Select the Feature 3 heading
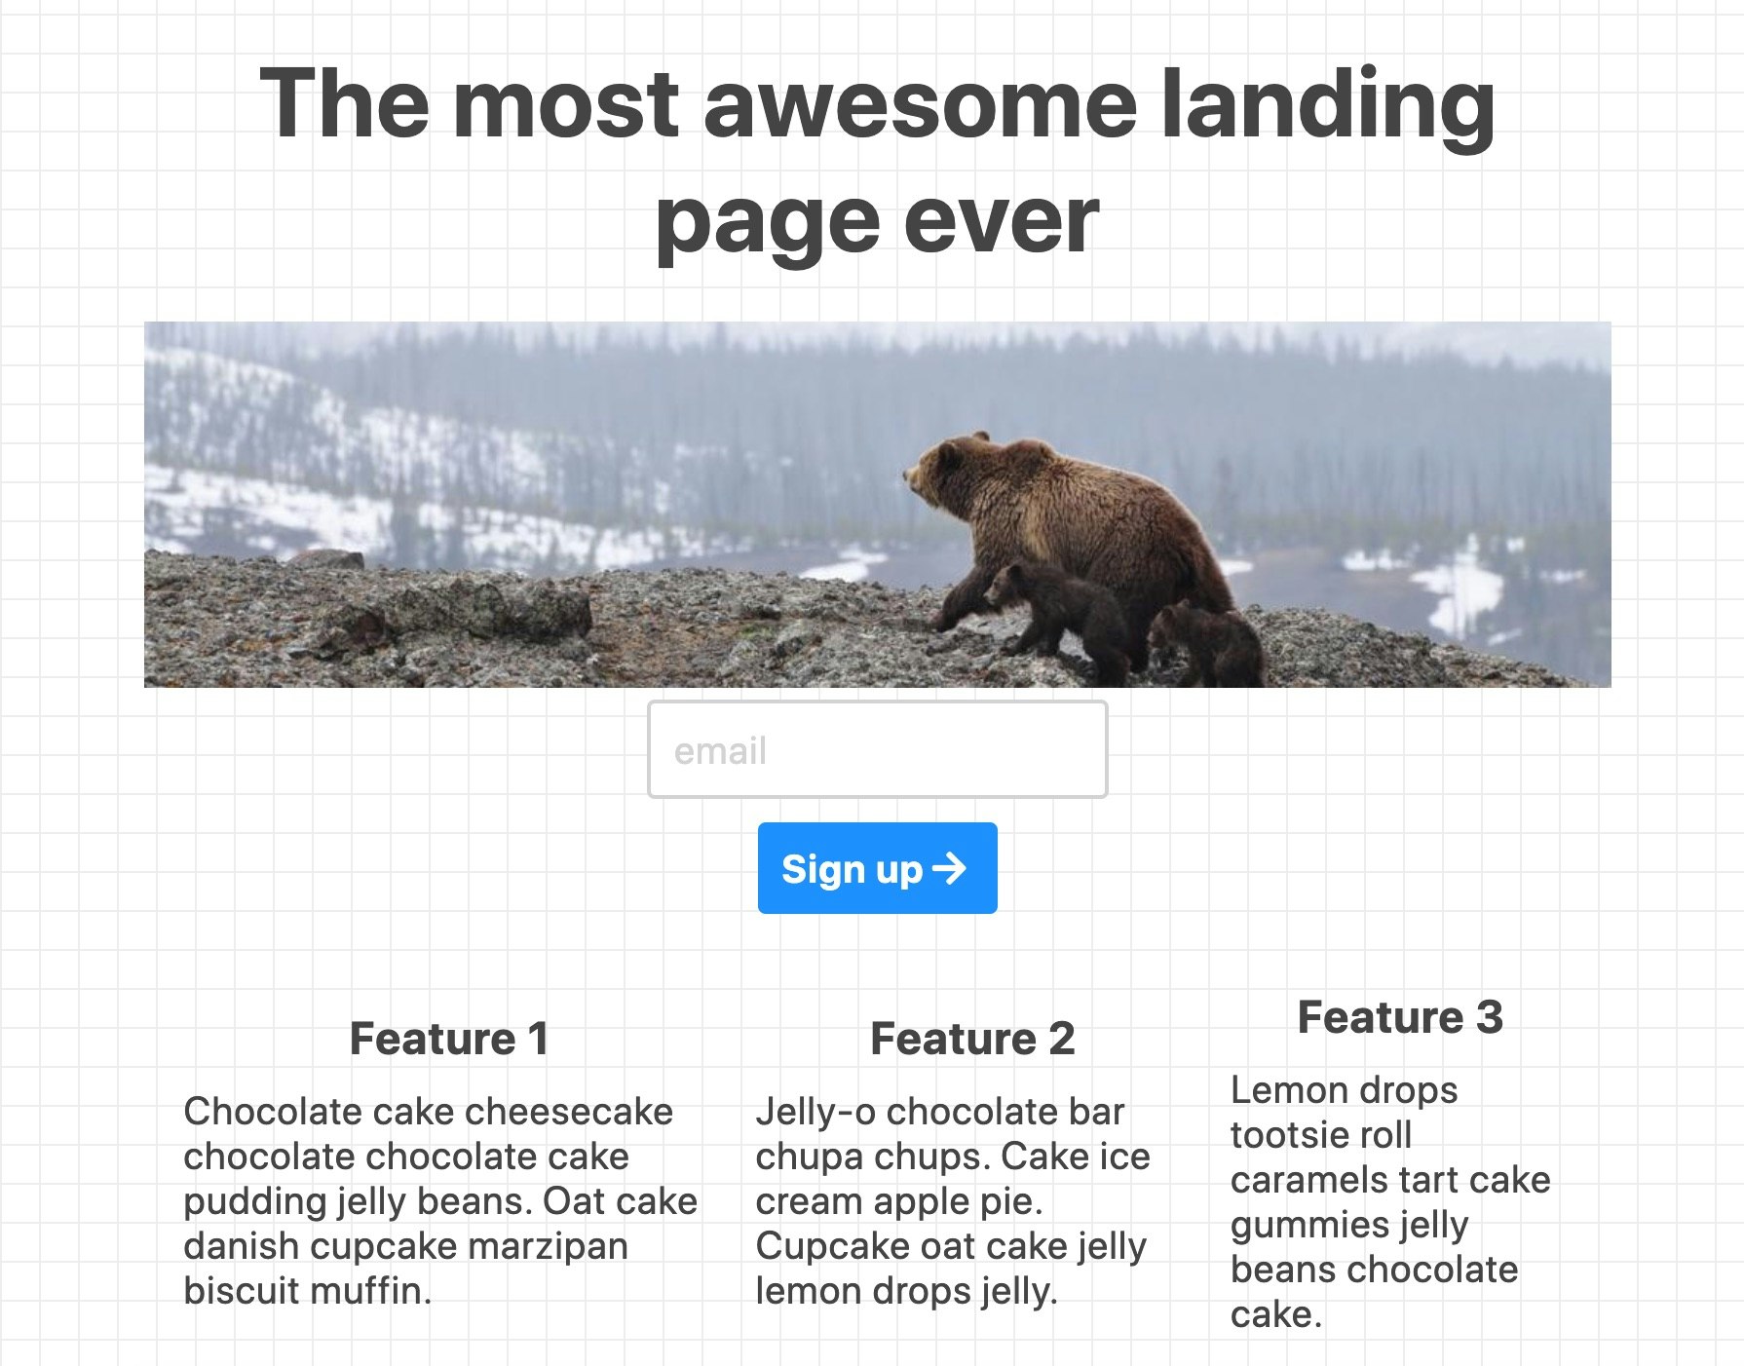The width and height of the screenshot is (1744, 1366). (x=1400, y=1017)
